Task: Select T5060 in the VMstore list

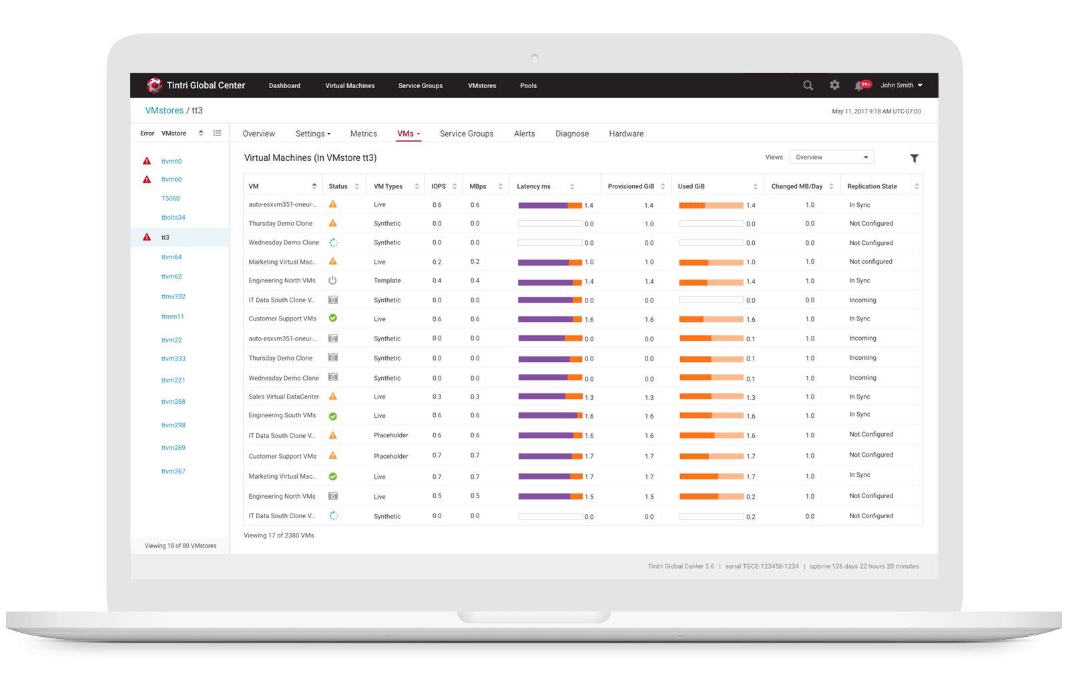Action: pyautogui.click(x=171, y=198)
